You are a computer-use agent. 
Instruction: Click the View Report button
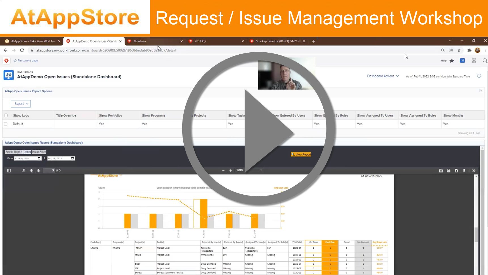click(301, 154)
